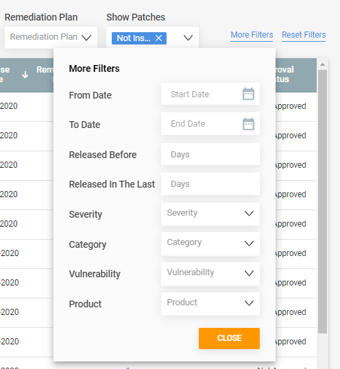Open the Vulnerability dropdown

pyautogui.click(x=210, y=274)
